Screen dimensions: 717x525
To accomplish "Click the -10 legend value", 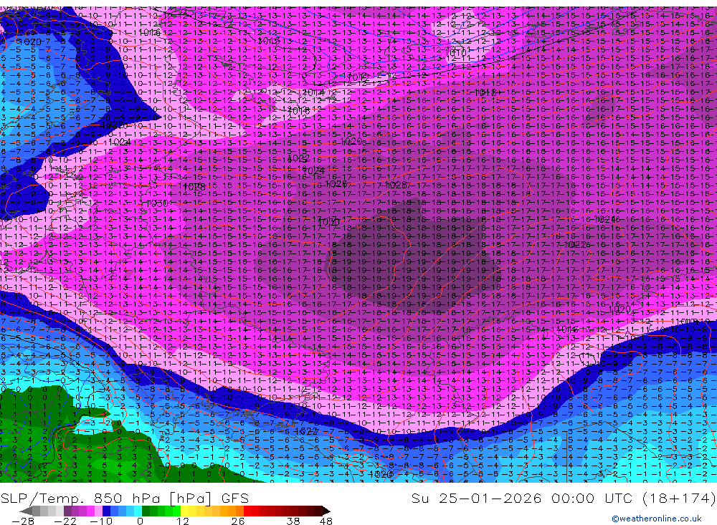I will (101, 521).
